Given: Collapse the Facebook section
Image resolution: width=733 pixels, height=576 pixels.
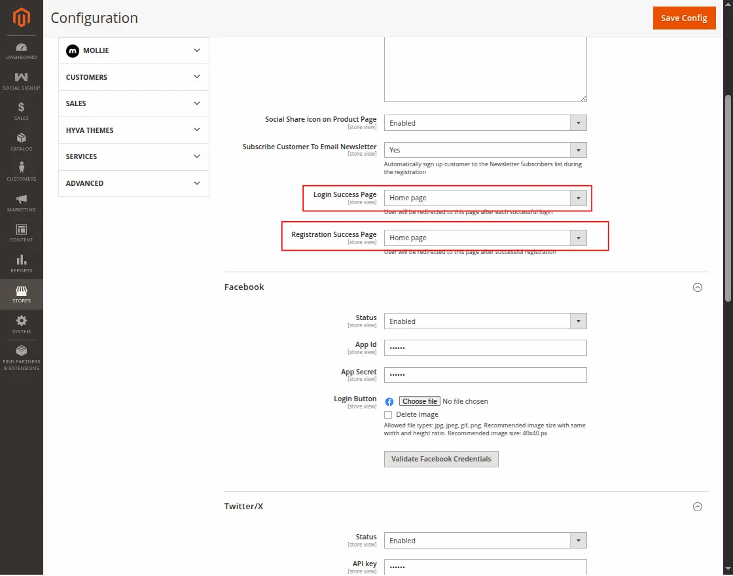Looking at the screenshot, I should pyautogui.click(x=698, y=287).
